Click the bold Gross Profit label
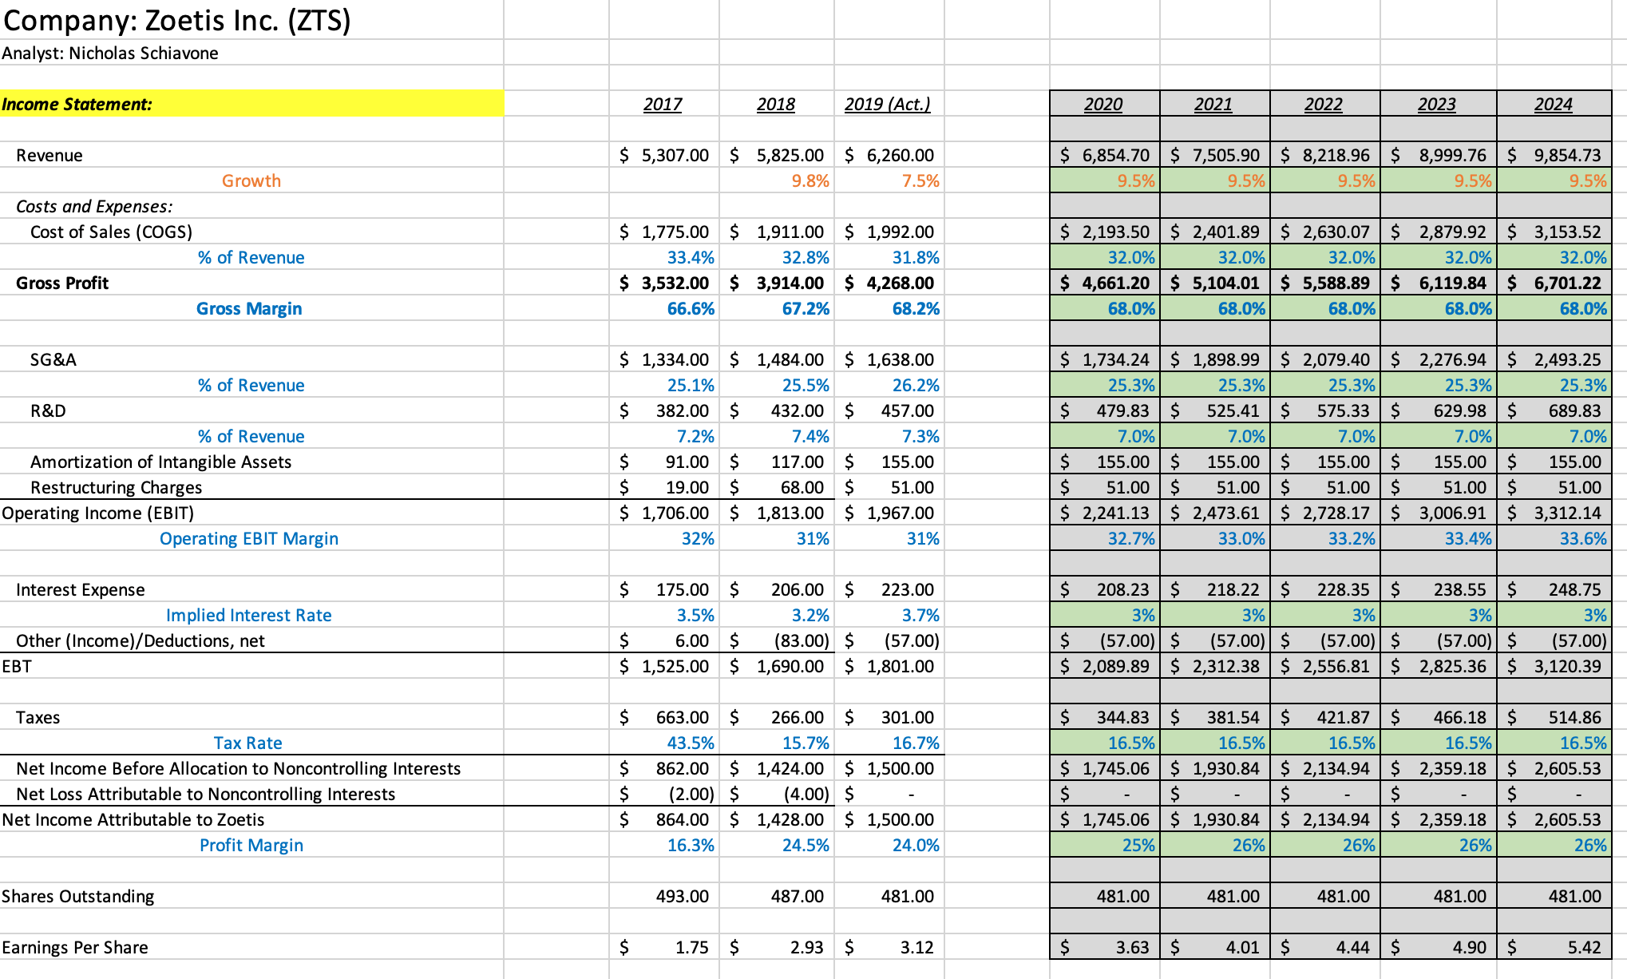Screen dimensions: 1627x979 (x=62, y=283)
